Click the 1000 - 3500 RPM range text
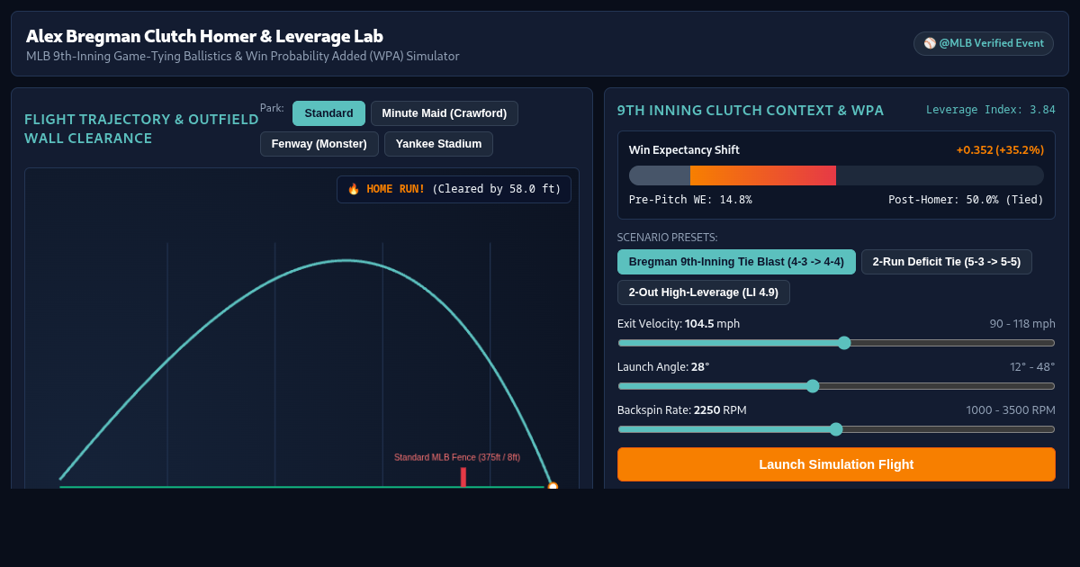The height and width of the screenshot is (567, 1080). point(1011,409)
